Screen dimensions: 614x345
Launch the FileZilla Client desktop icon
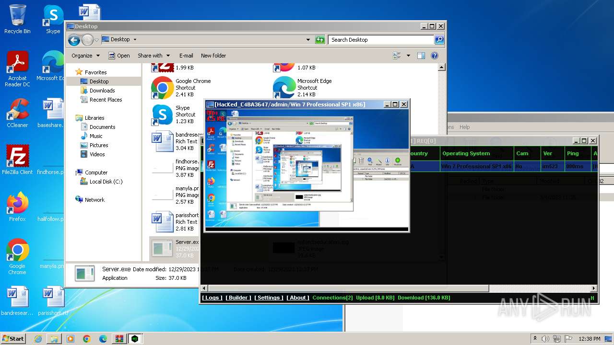[17, 160]
